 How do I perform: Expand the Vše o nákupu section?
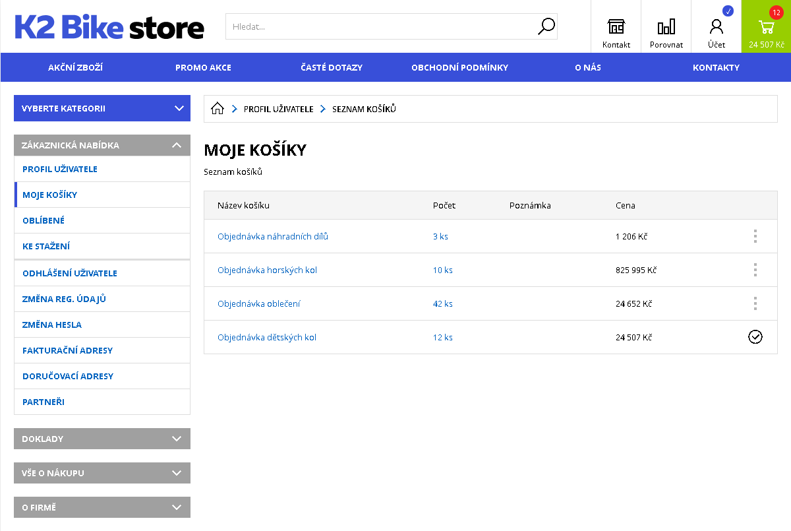(x=102, y=473)
